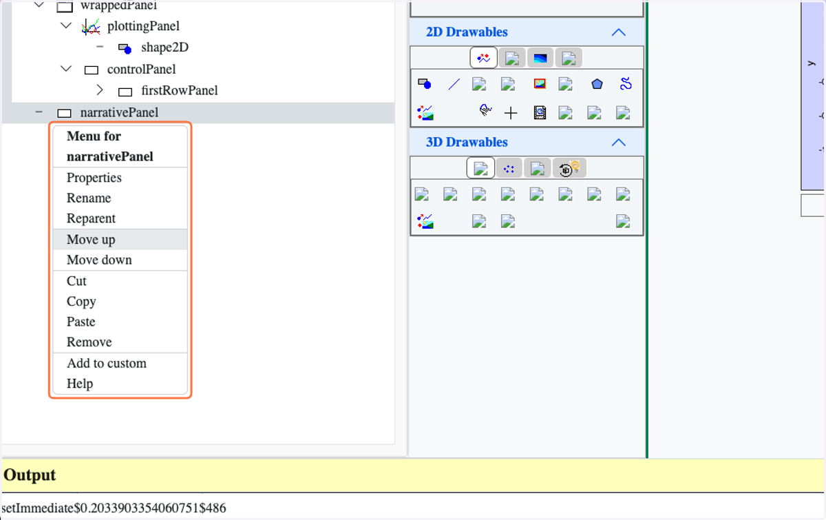
Task: Choose Paste in the context menu
Action: (120, 322)
